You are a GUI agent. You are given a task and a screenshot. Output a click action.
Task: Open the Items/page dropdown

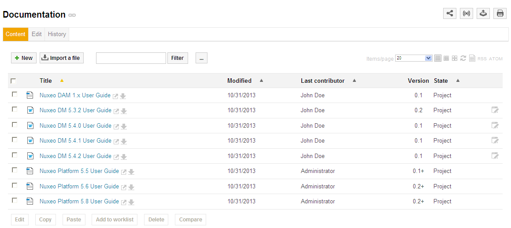(x=414, y=58)
